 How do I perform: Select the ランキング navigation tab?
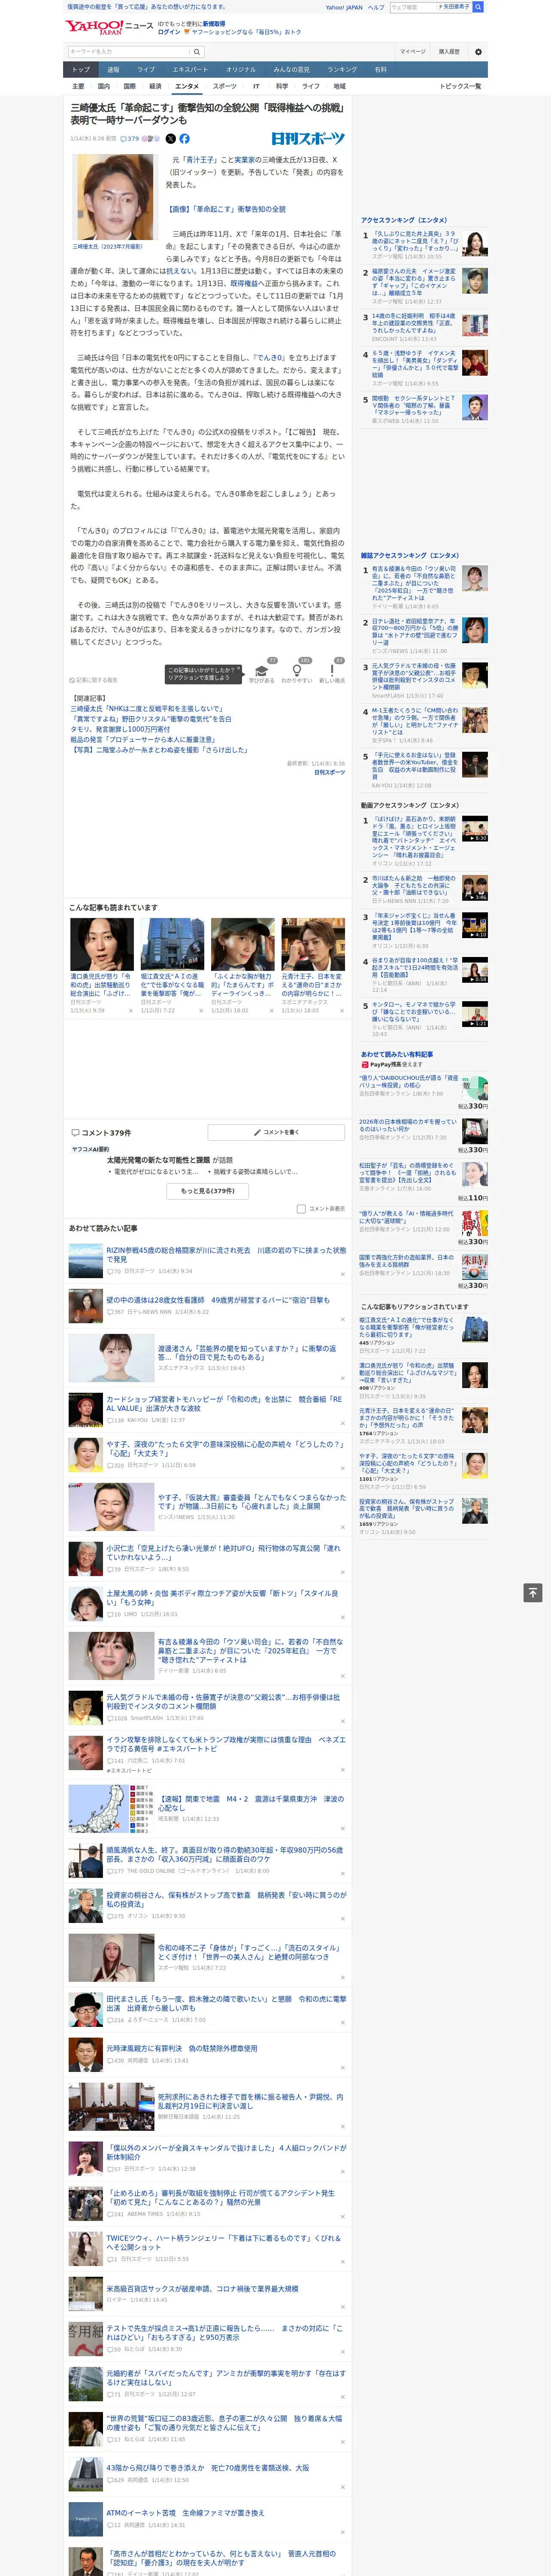[342, 70]
